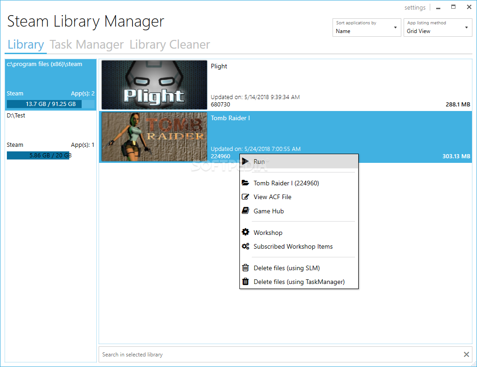
Task: Minimize the Steam Library Manager window
Action: click(x=438, y=8)
